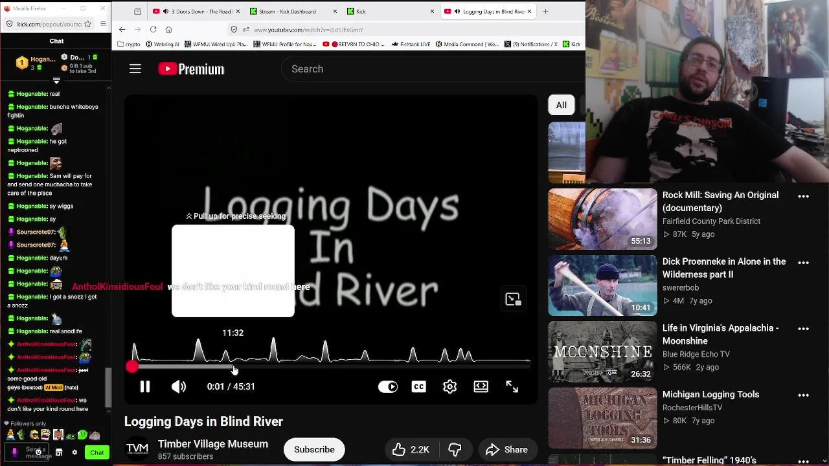Open the Michigan Logging Tools thumbnail
Viewport: 829px width, 466px height.
coord(602,418)
